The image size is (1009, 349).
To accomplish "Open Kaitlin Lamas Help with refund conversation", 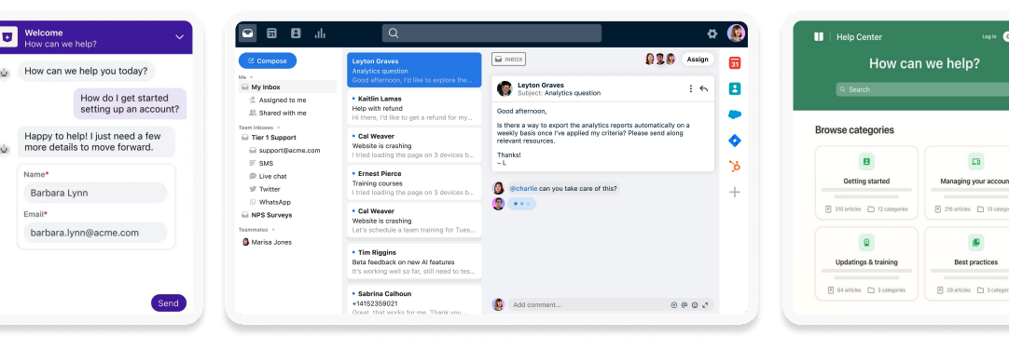I will pyautogui.click(x=414, y=107).
